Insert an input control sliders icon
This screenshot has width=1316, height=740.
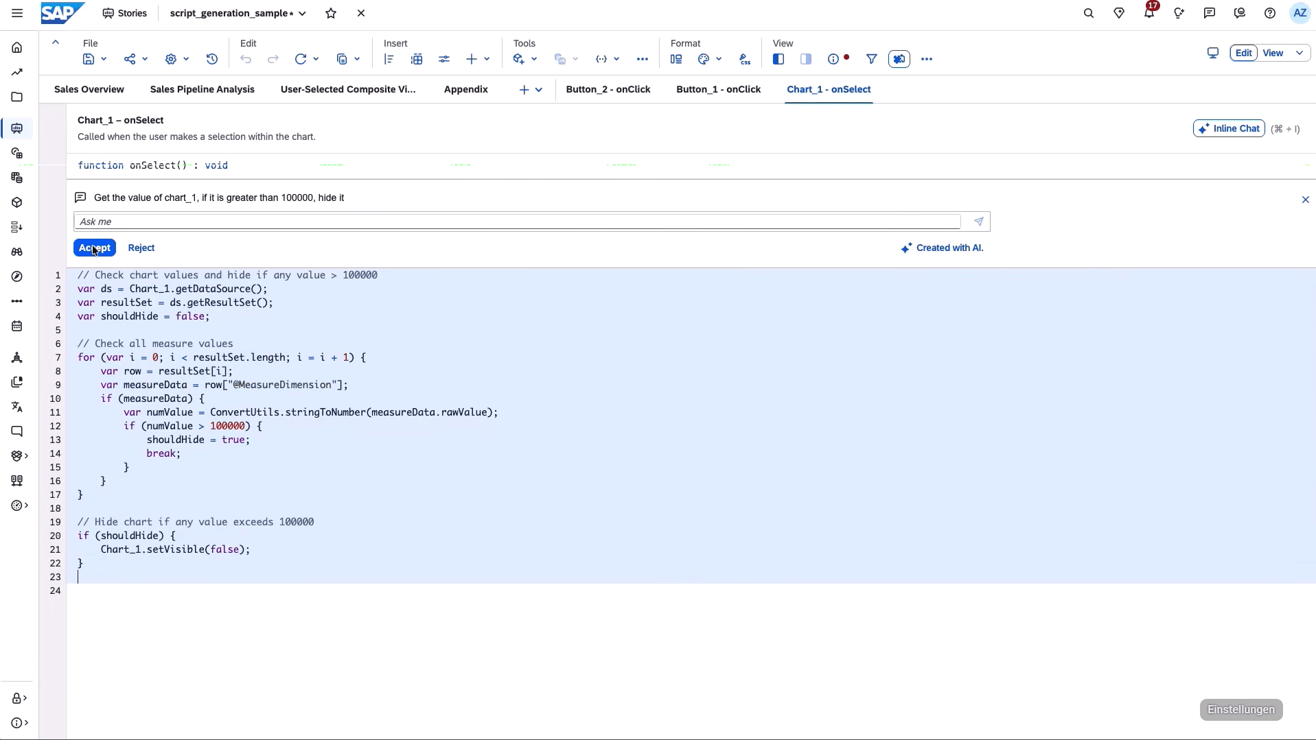coord(444,59)
